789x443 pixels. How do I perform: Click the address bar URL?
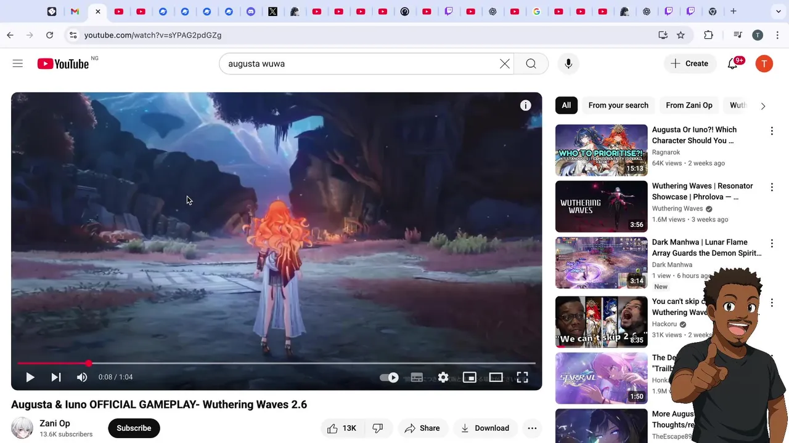pyautogui.click(x=153, y=35)
